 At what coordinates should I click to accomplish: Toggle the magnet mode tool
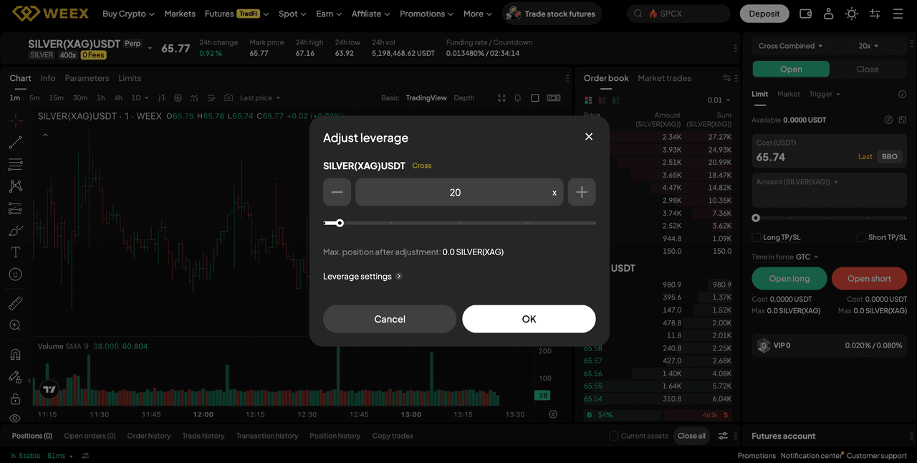pos(15,354)
